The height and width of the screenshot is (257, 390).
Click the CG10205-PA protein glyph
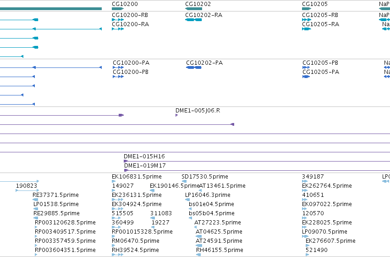tap(306, 77)
